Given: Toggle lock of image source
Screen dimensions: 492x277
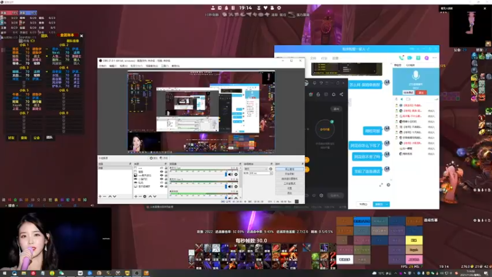Looking at the screenshot, I should click(165, 175).
